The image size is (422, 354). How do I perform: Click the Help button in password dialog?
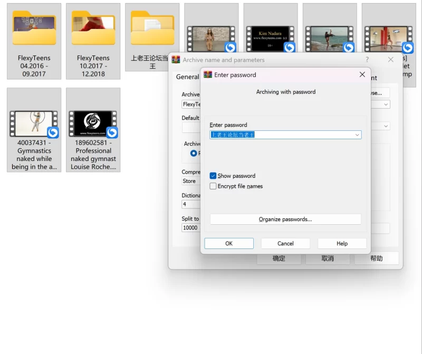click(x=342, y=244)
